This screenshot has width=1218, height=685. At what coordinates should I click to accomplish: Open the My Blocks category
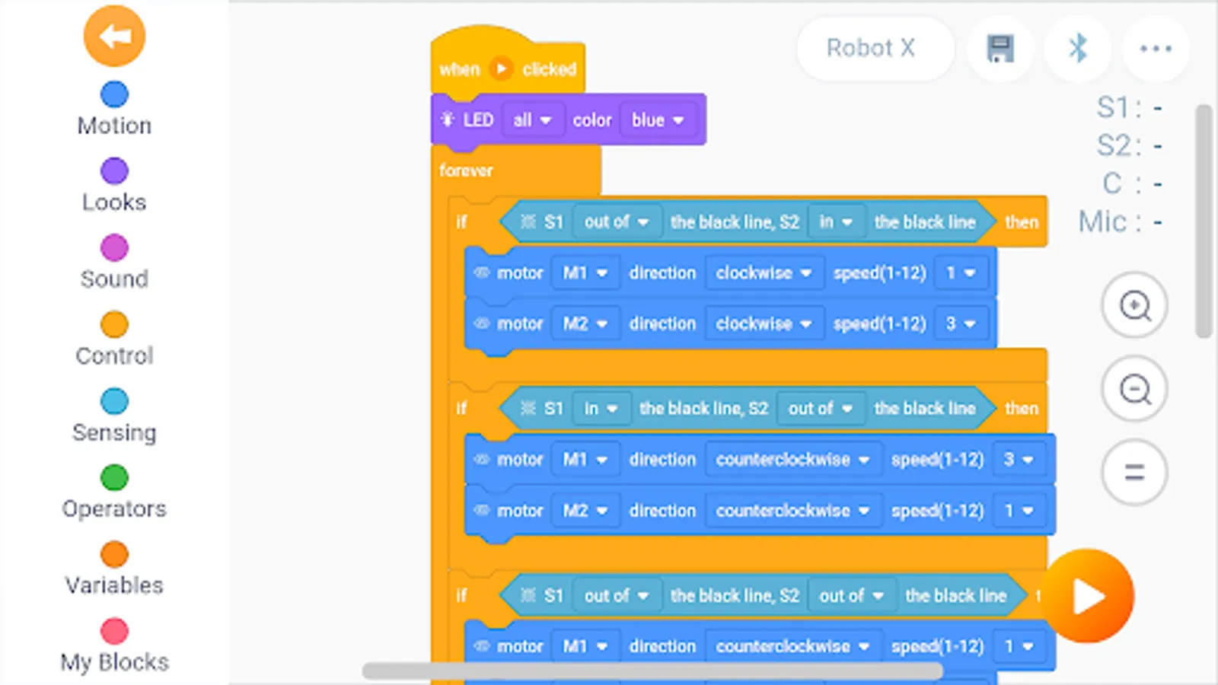point(114,647)
